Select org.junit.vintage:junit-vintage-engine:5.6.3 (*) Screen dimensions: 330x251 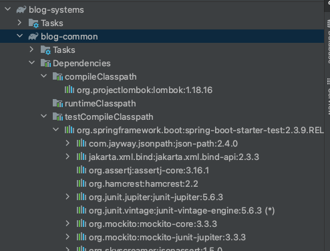(x=182, y=211)
